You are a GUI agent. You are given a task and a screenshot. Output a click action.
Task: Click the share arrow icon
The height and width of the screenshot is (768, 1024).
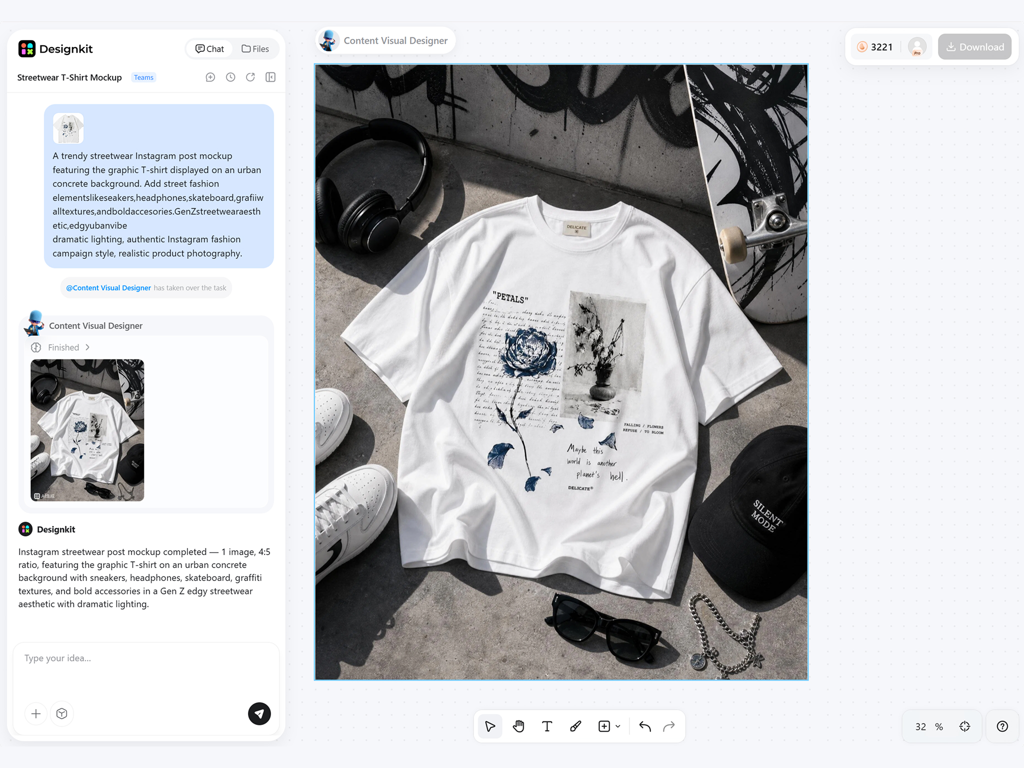pos(250,77)
